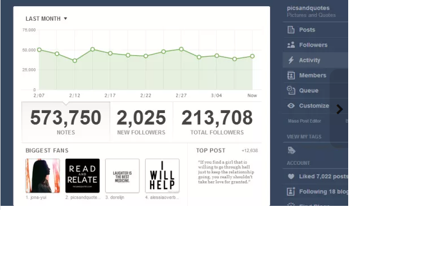This screenshot has width=432, height=270.
Task: Click the Pictures and Quotes blog subtitle
Action: coord(311,15)
